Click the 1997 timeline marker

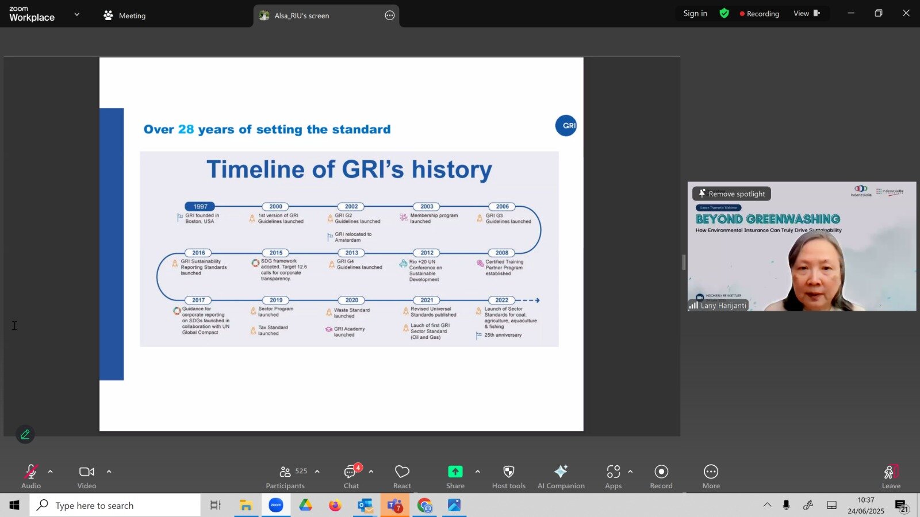click(x=200, y=206)
